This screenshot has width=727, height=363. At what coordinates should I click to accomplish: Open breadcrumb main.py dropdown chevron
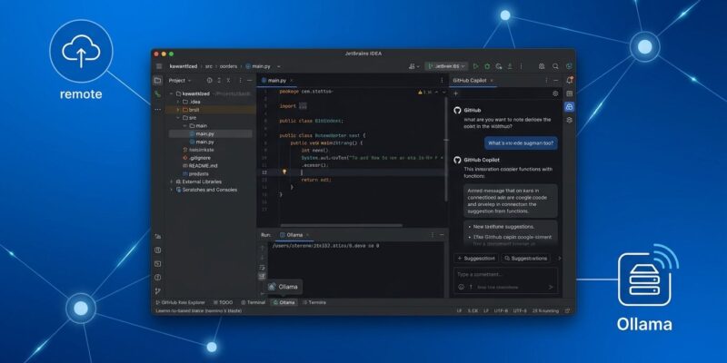click(x=279, y=66)
